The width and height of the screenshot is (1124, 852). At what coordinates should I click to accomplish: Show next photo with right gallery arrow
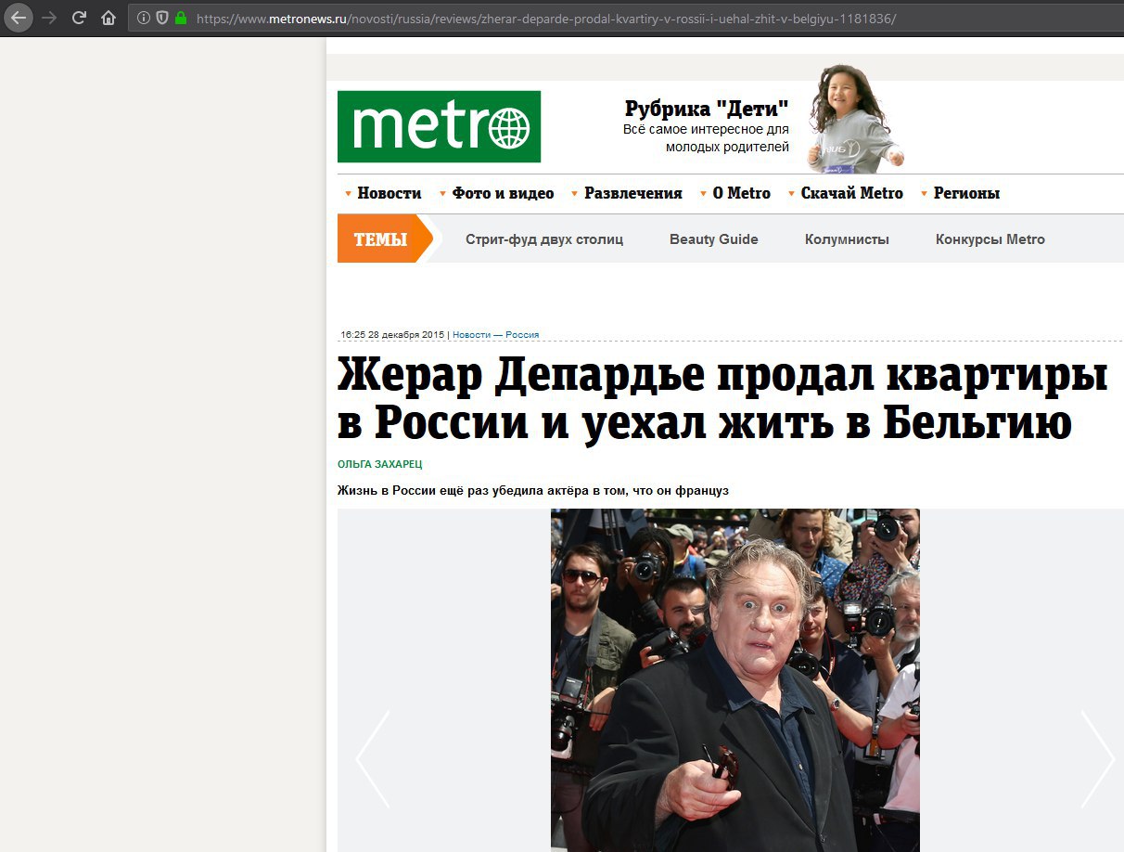point(1097,758)
